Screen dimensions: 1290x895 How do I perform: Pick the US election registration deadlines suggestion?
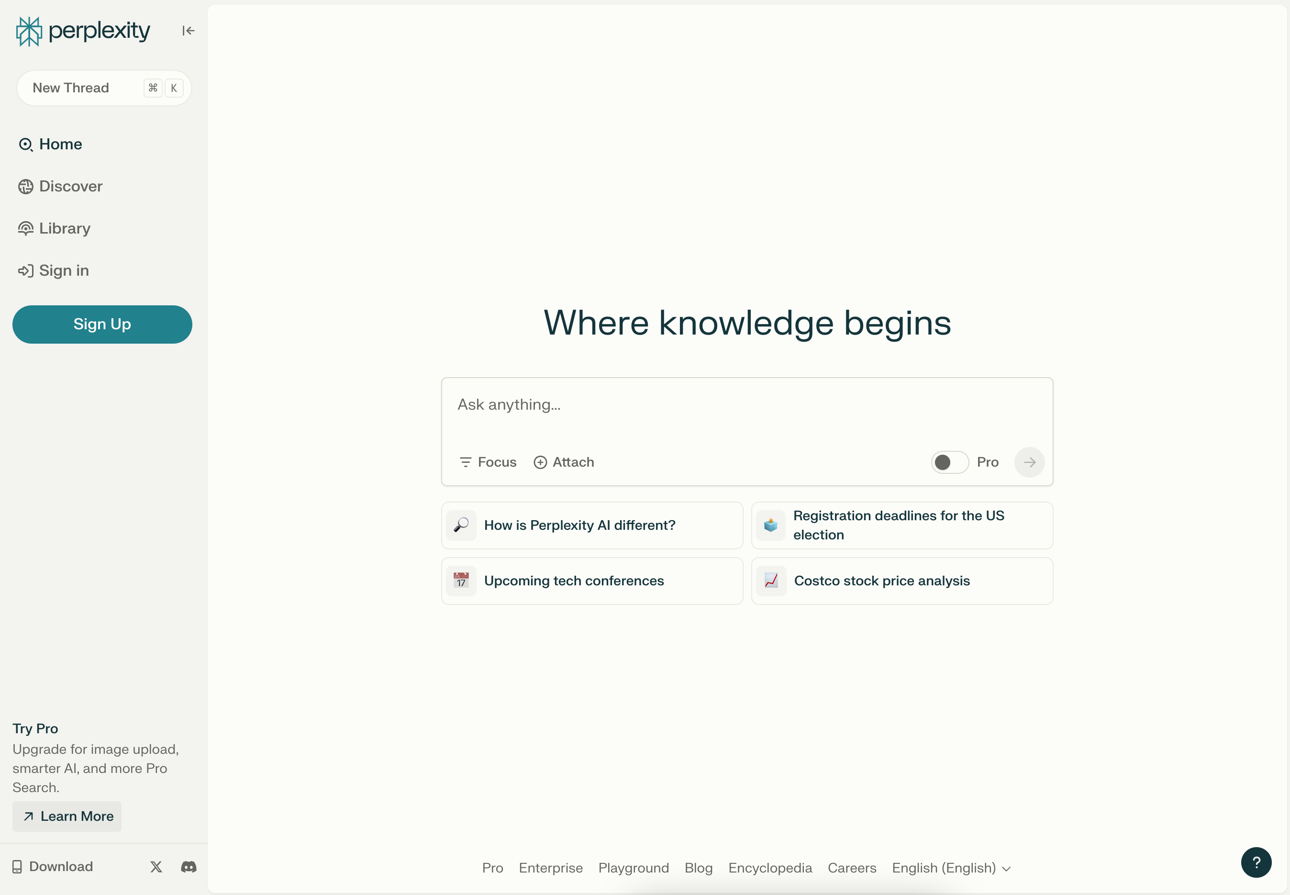coord(902,526)
